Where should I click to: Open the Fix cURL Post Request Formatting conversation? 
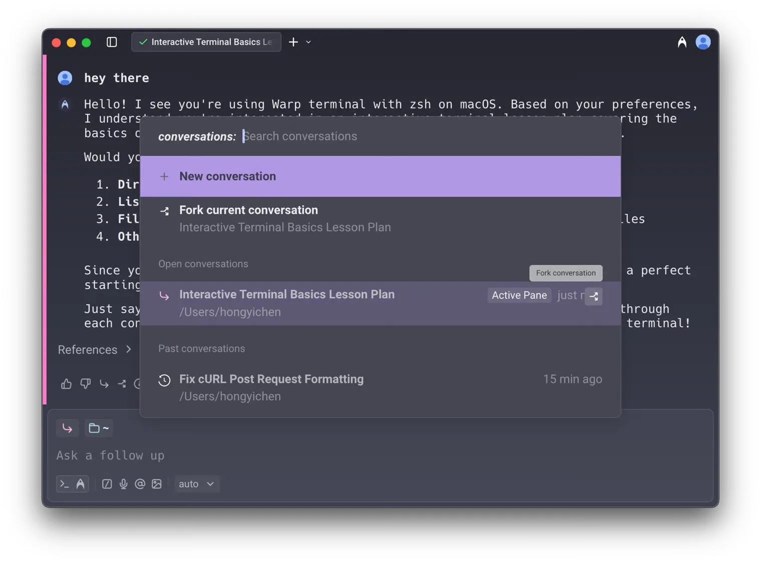click(271, 379)
